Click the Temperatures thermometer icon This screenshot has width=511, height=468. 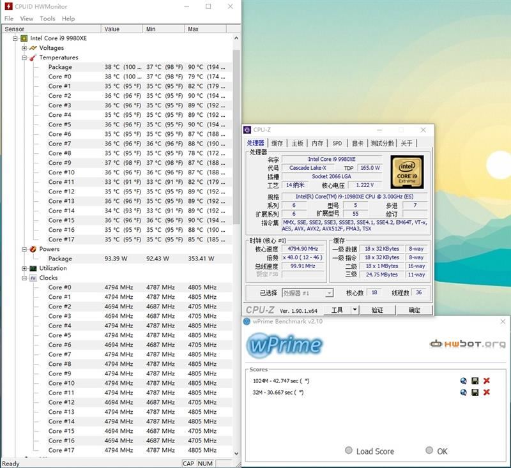click(x=33, y=57)
